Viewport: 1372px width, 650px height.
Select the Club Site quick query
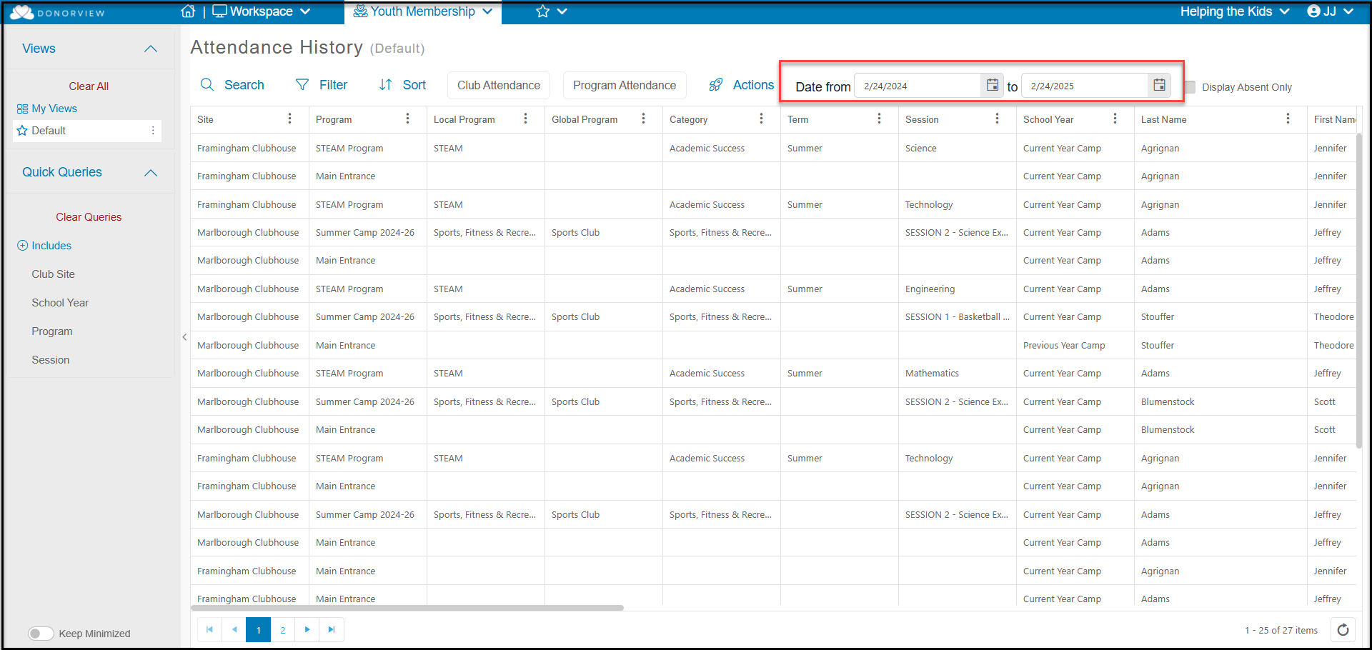(x=53, y=274)
